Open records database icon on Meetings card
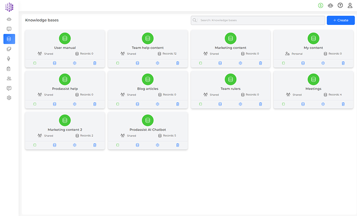 pos(303,104)
